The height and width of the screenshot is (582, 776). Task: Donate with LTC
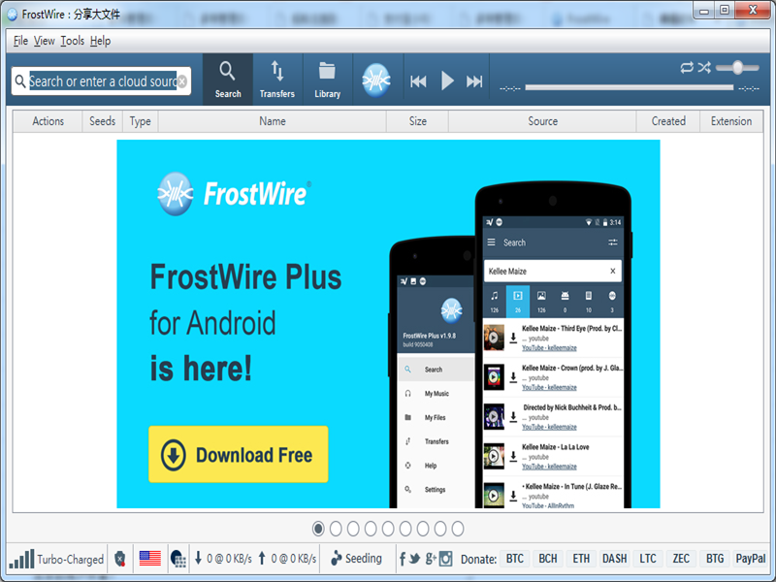647,559
